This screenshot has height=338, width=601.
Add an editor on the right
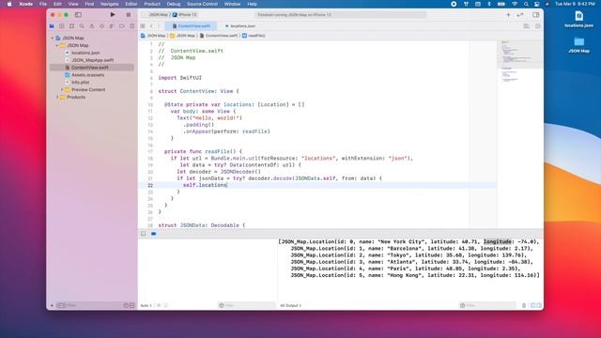coord(538,26)
